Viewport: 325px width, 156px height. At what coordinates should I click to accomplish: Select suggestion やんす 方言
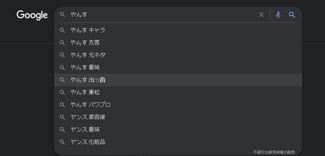pos(178,43)
